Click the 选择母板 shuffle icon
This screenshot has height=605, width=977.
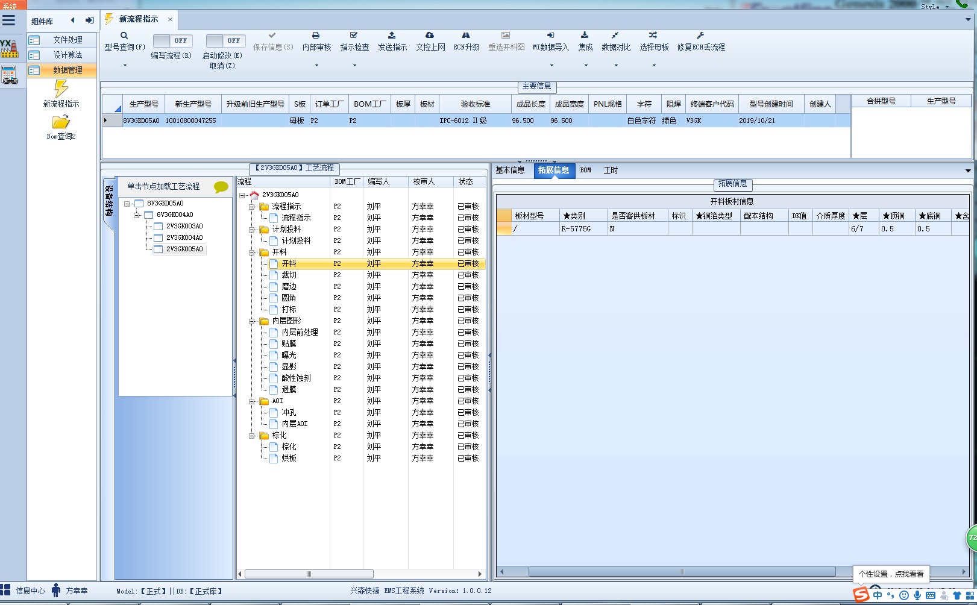click(x=653, y=36)
